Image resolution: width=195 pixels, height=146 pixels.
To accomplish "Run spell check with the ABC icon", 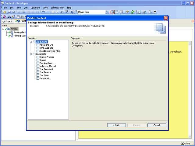I will [x=67, y=12].
